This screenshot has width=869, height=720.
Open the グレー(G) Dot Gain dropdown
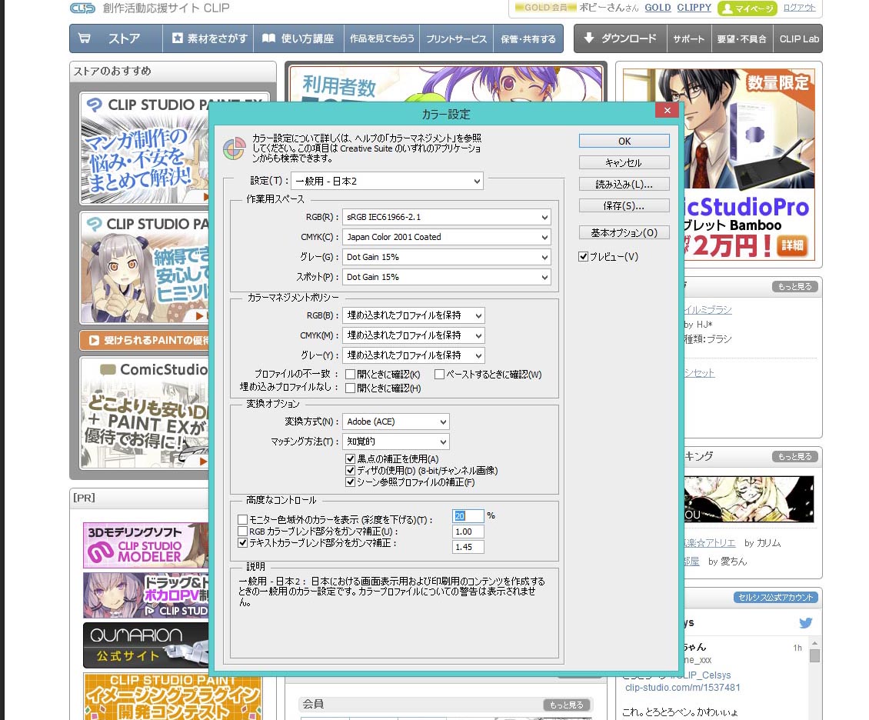click(447, 257)
